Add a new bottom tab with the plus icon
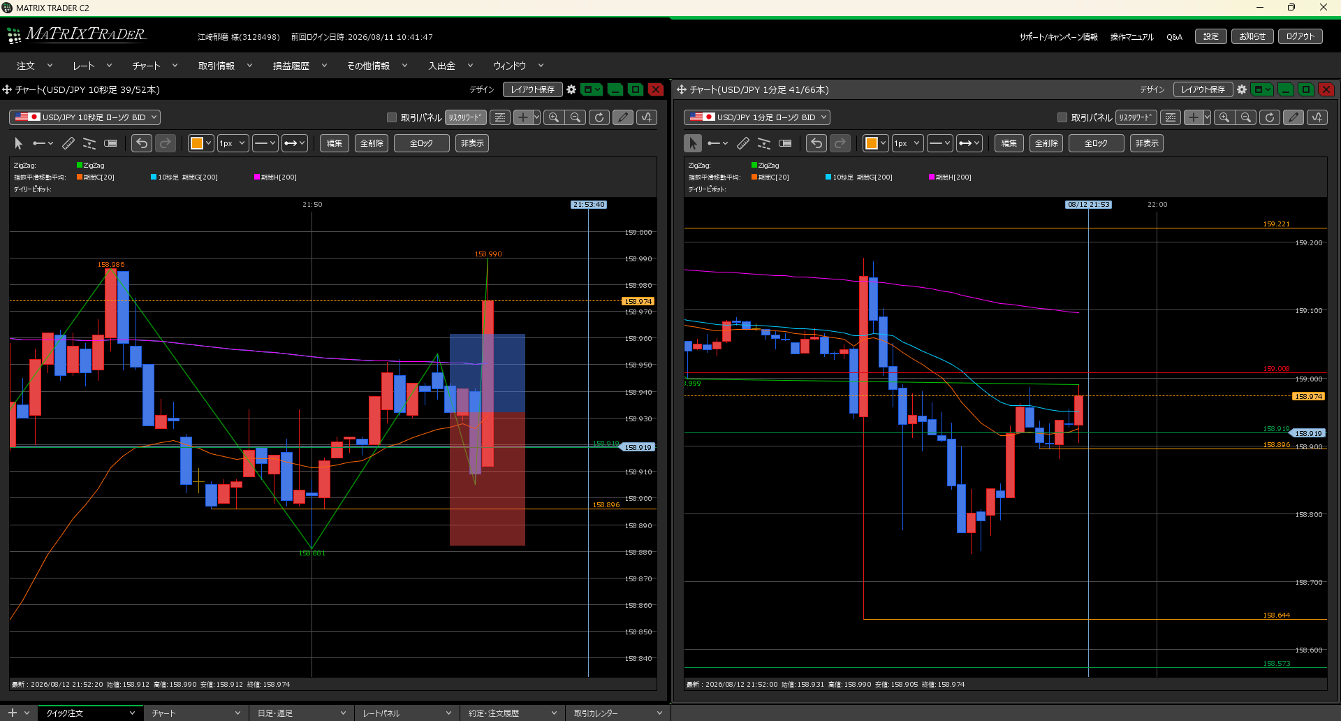Viewport: 1341px width, 721px height. click(12, 713)
